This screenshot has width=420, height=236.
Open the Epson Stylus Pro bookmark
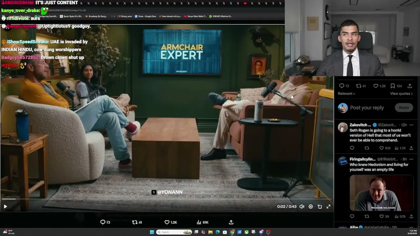(x=71, y=16)
